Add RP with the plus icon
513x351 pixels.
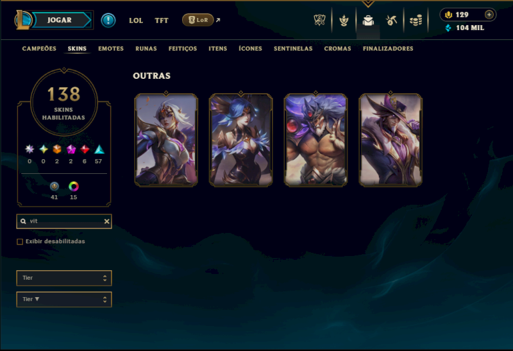489,15
